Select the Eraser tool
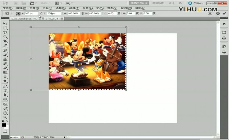The height and width of the screenshot is (140, 229). 5,68
